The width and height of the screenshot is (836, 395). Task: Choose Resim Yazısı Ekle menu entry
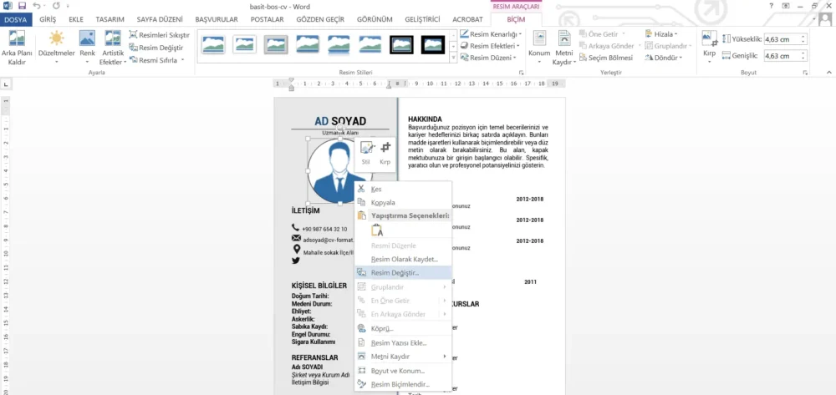tap(403, 343)
